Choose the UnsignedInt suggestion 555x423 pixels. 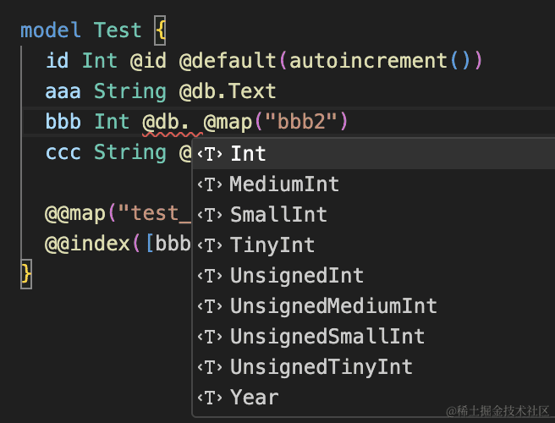click(297, 276)
